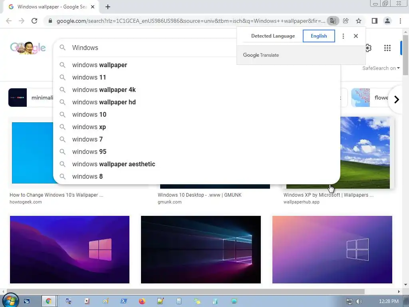Viewport: 409px width, 307px height.
Task: Open the Chrome profile avatar
Action: pyautogui.click(x=387, y=21)
